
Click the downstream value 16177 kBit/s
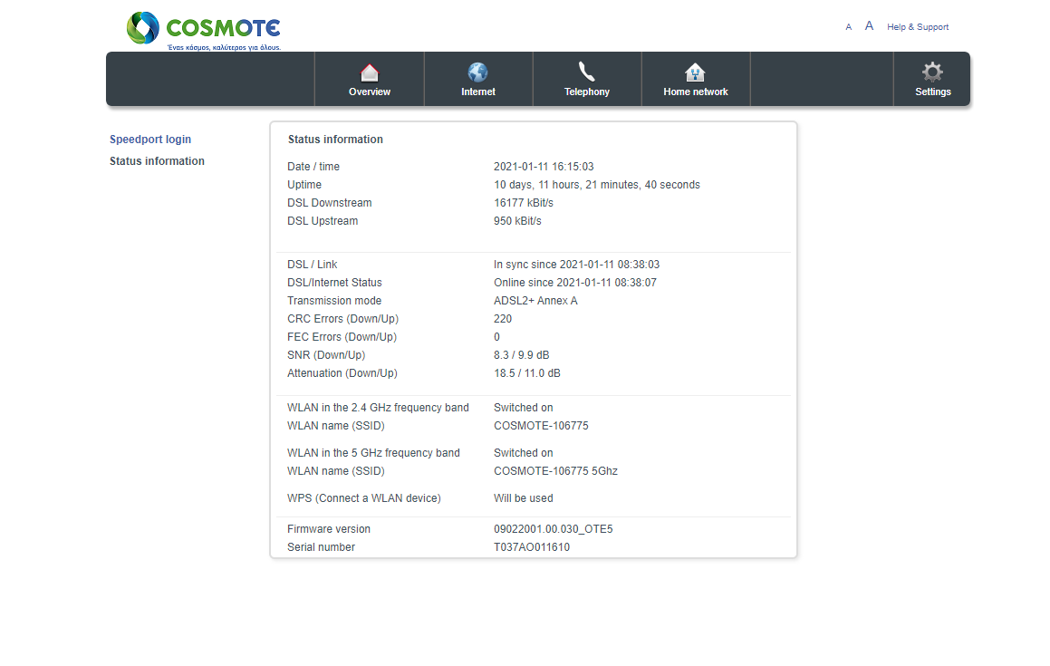coord(524,203)
